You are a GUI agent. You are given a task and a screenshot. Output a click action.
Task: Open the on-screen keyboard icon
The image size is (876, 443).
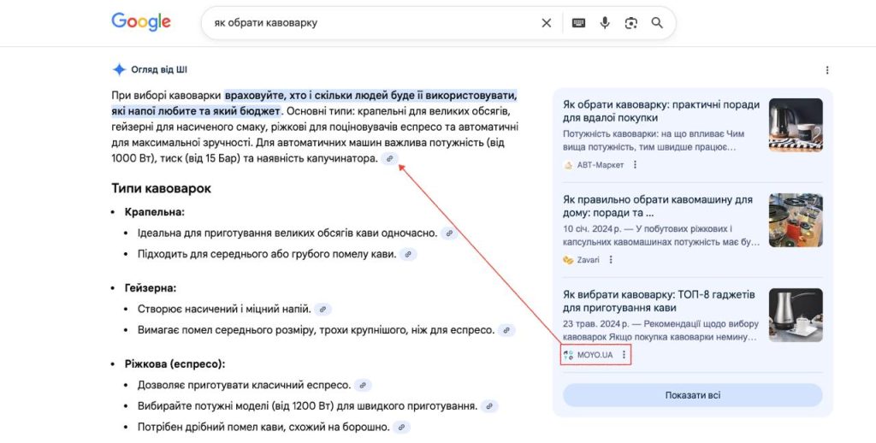click(579, 23)
